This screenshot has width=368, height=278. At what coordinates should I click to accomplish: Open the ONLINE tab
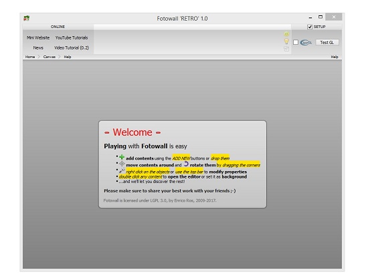coord(58,27)
